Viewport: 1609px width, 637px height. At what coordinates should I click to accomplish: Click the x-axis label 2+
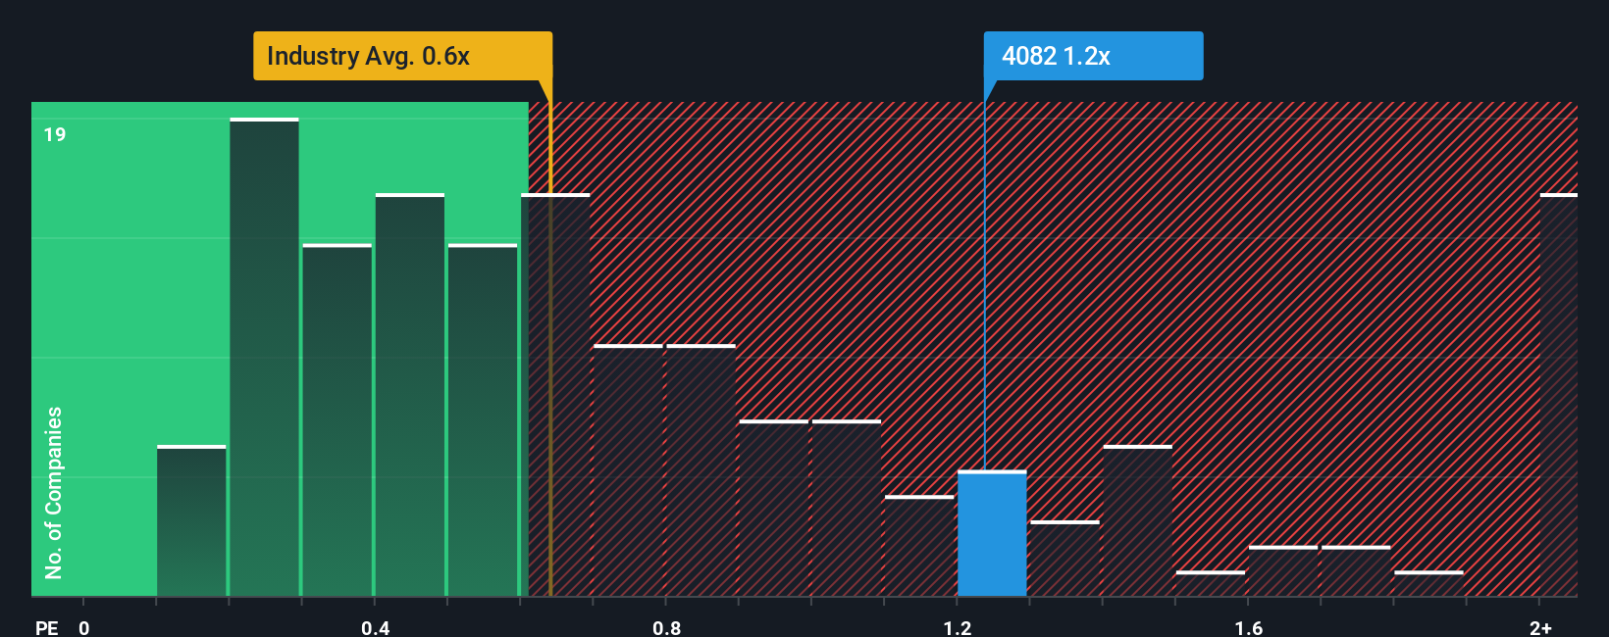click(1540, 627)
